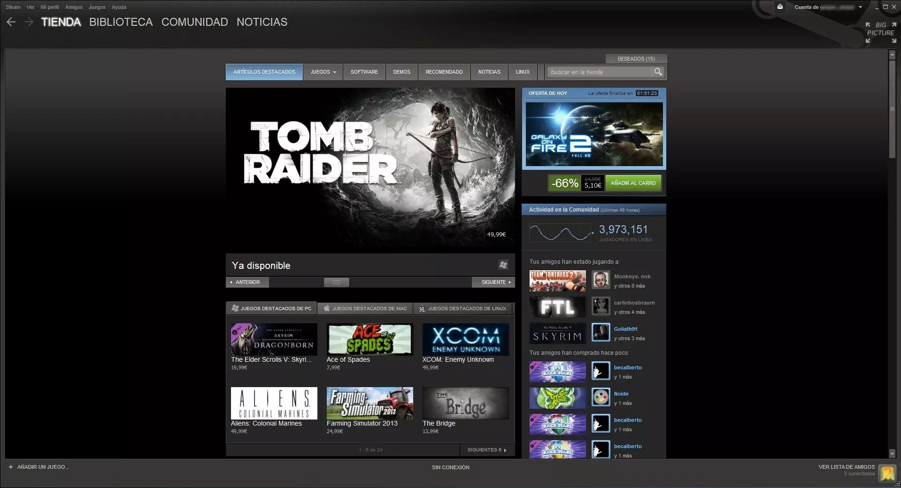Select the Juegos destacados de Mac tab
The image size is (901, 488).
click(365, 308)
